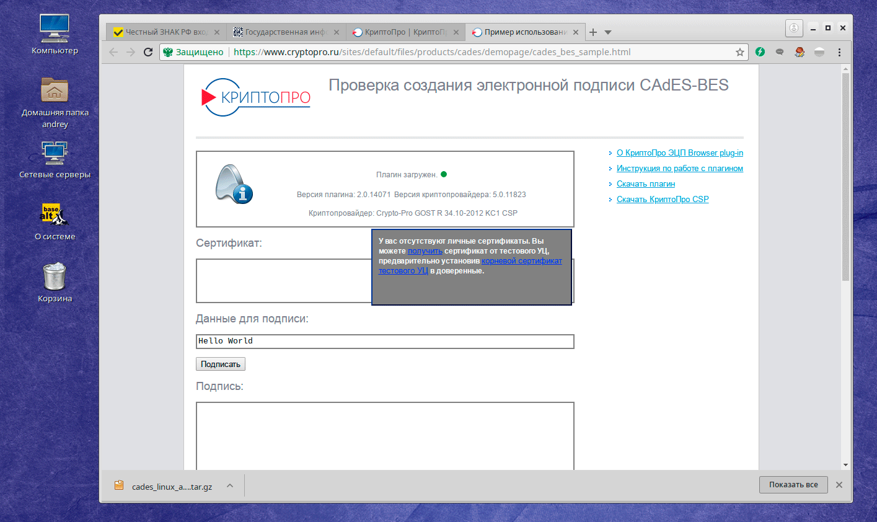Follow the получить certificate link
Viewport: 877px width, 522px height.
tap(425, 251)
